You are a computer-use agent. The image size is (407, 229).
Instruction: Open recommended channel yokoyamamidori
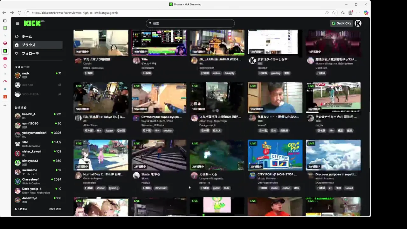(38, 135)
